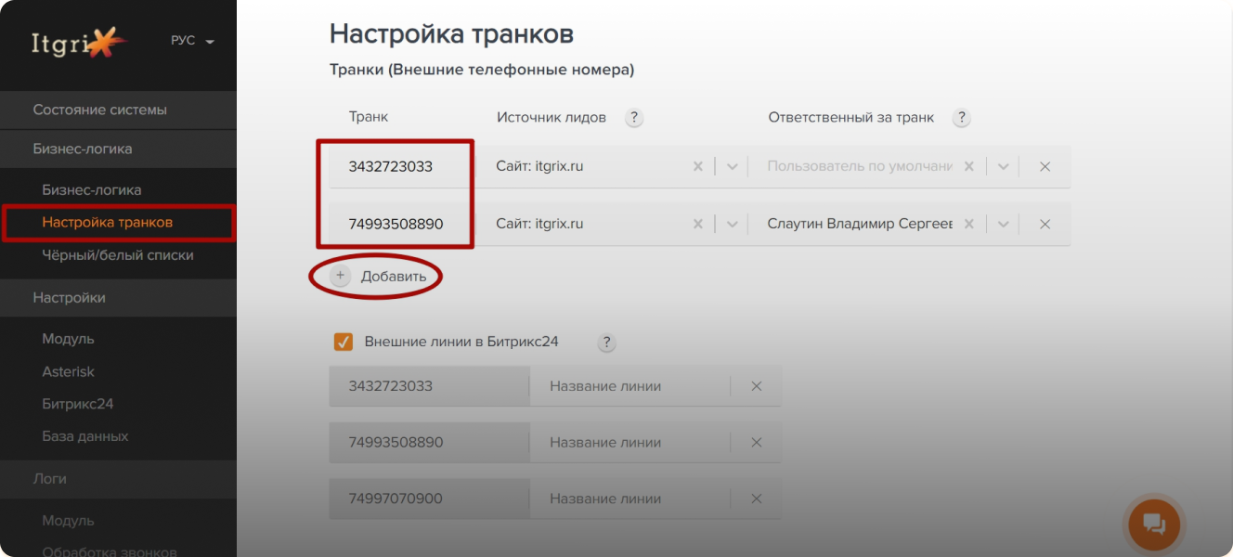The width and height of the screenshot is (1233, 557).
Task: Expand responsible user dropdown for trunk 74993508890
Action: tap(1003, 224)
